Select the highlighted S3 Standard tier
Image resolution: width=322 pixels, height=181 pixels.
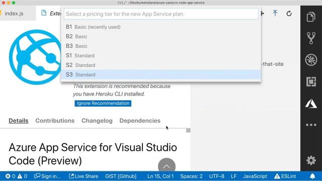(161, 74)
